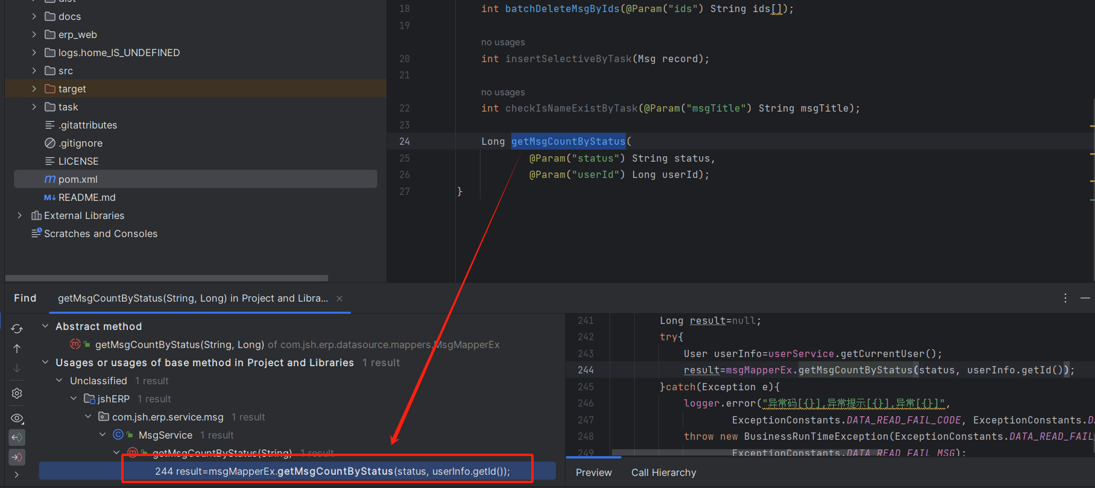Collapse com.jsh.erp.service.msg package node
The width and height of the screenshot is (1095, 488).
(x=88, y=417)
